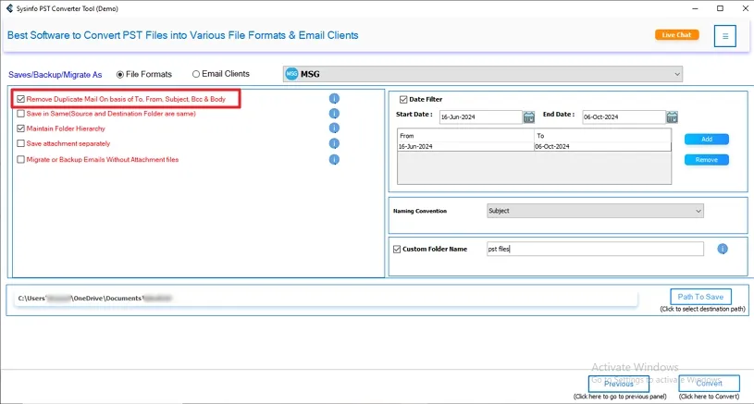Open the Start Date calendar picker icon
Screen dimensions: 754x404
529,117
